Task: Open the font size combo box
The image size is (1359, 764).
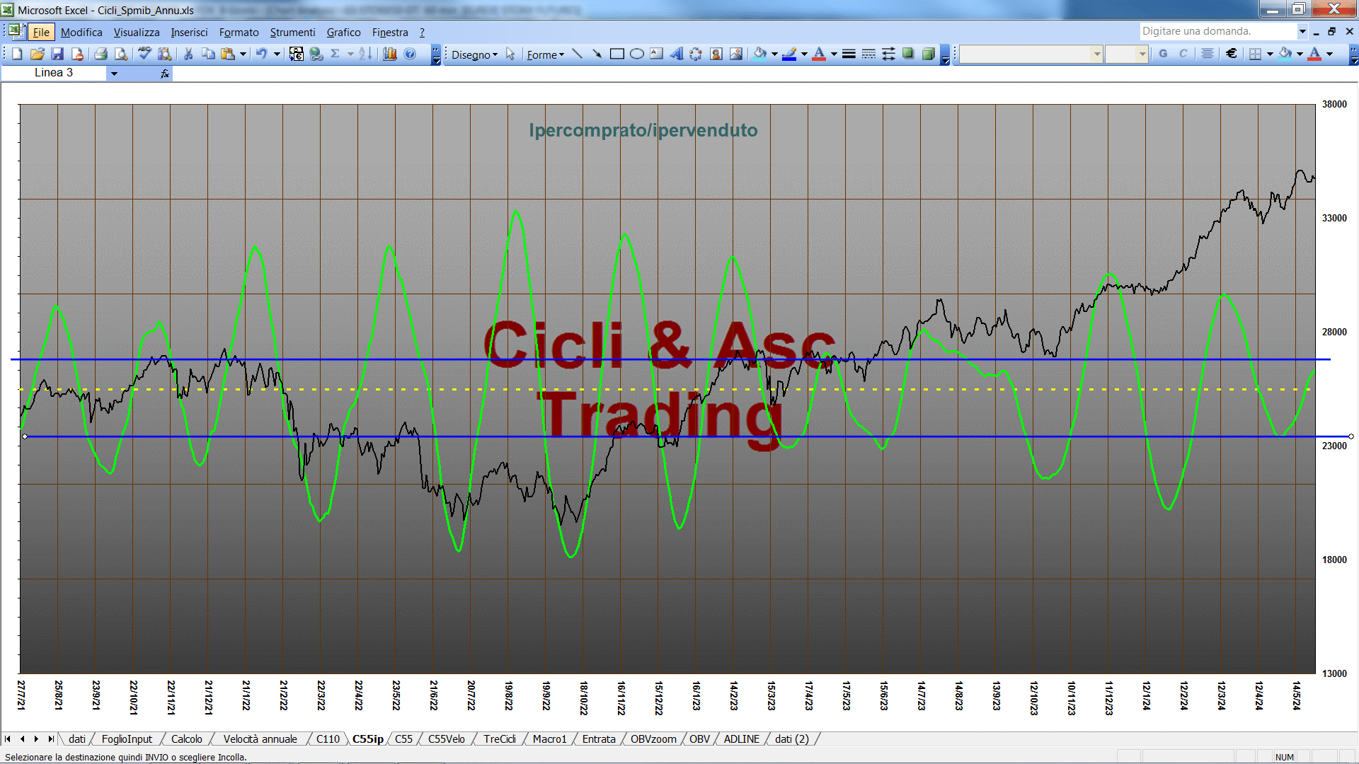Action: (x=1126, y=54)
